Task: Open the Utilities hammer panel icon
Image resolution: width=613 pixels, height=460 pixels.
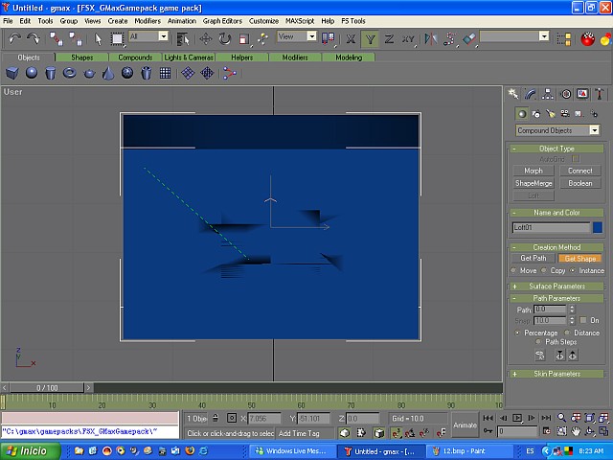Action: (599, 94)
